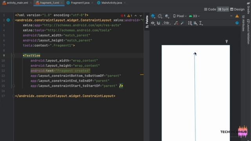Open the Layout Validation side panel
This screenshot has height=141, width=251.
(248, 32)
